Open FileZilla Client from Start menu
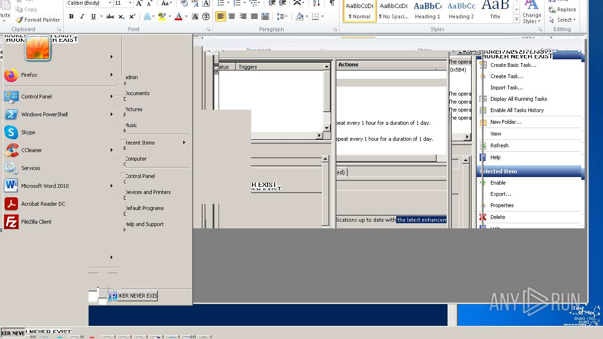Screen dimensions: 603x339 point(36,222)
